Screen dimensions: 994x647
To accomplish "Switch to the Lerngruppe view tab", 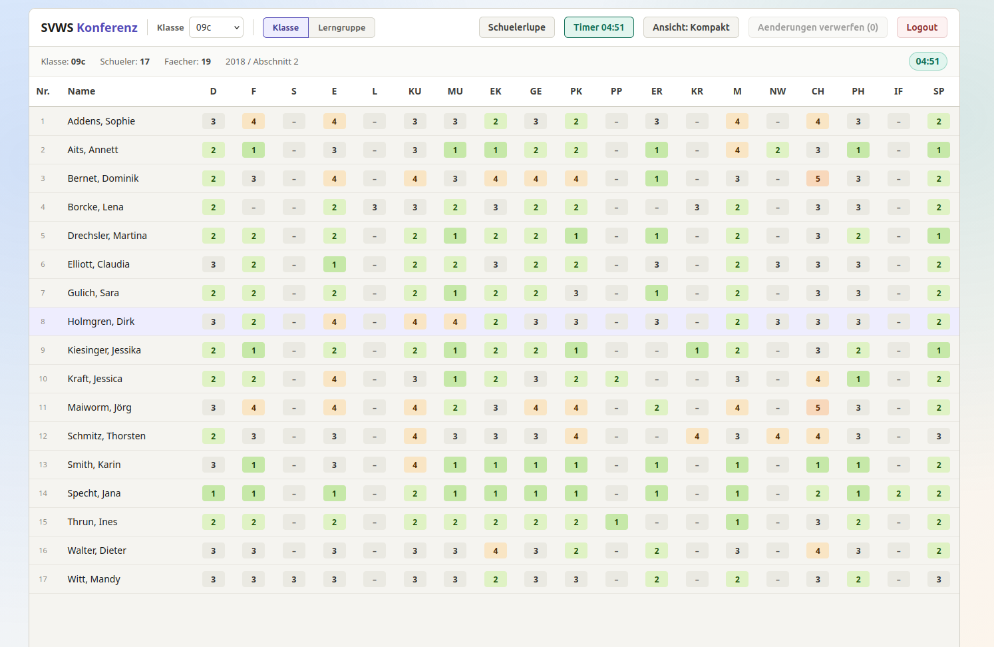I will (341, 27).
